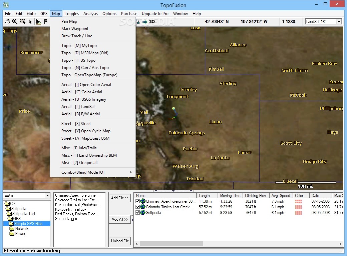Viewport: 347px width, 256px height.
Task: Open the Goto menu
Action: (31, 13)
